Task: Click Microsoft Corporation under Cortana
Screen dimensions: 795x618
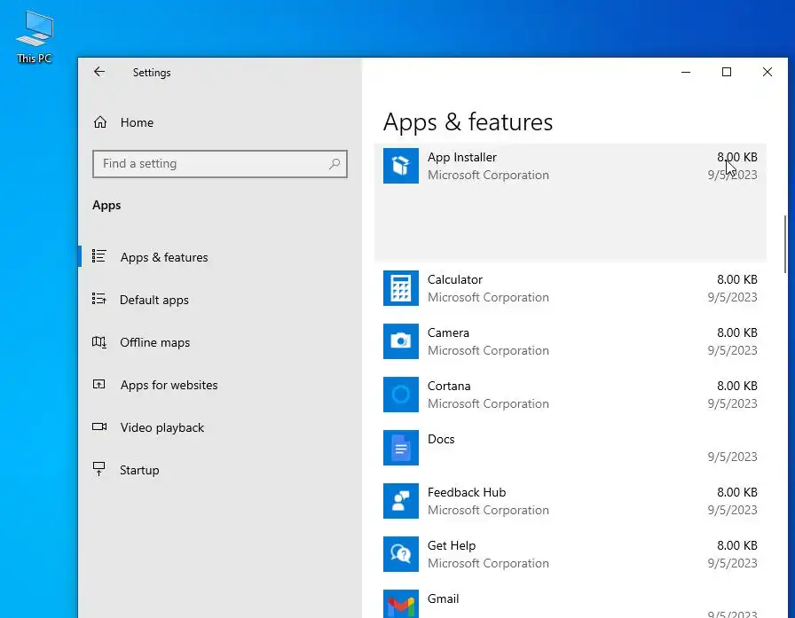Action: [x=488, y=403]
